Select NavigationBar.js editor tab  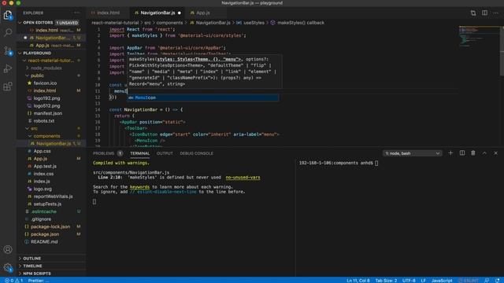(157, 13)
